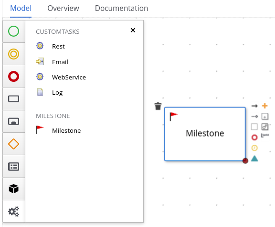Select the Milestone node on the canvas
The height and width of the screenshot is (227, 275).
click(205, 134)
